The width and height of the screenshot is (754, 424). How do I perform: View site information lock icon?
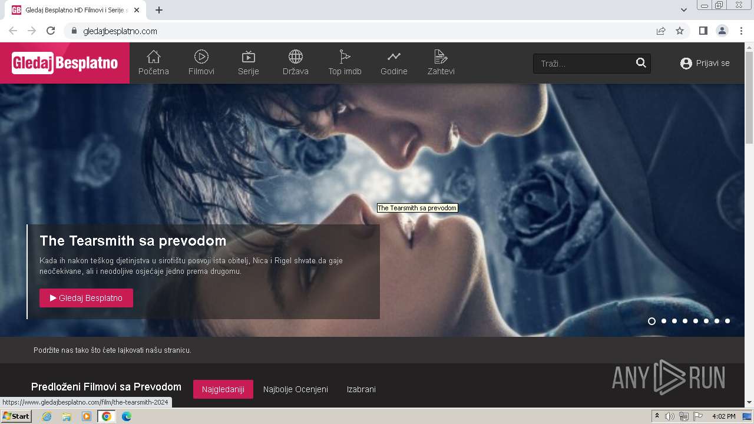click(74, 31)
